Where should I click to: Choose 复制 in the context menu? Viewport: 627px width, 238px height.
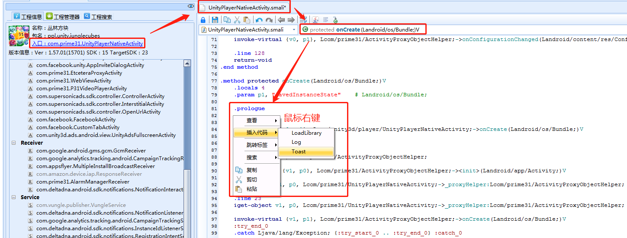tap(251, 170)
